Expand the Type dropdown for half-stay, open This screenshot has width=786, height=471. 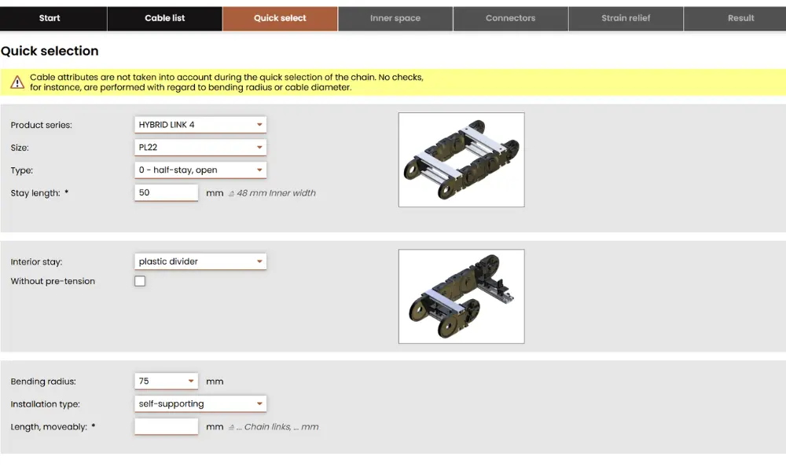pos(200,170)
